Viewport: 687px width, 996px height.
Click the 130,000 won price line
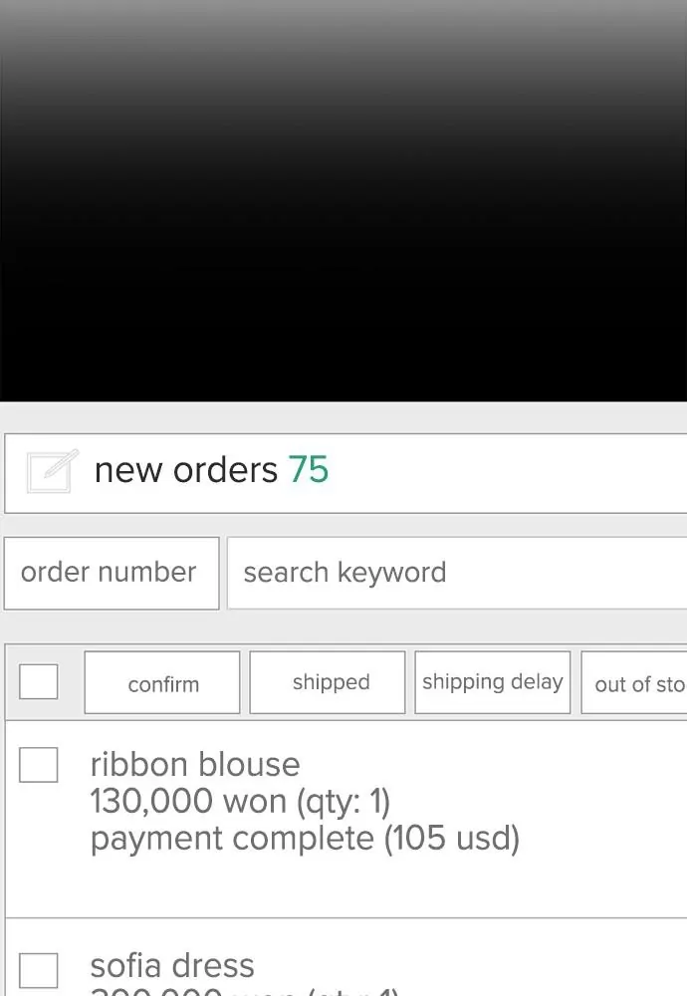pyautogui.click(x=239, y=801)
